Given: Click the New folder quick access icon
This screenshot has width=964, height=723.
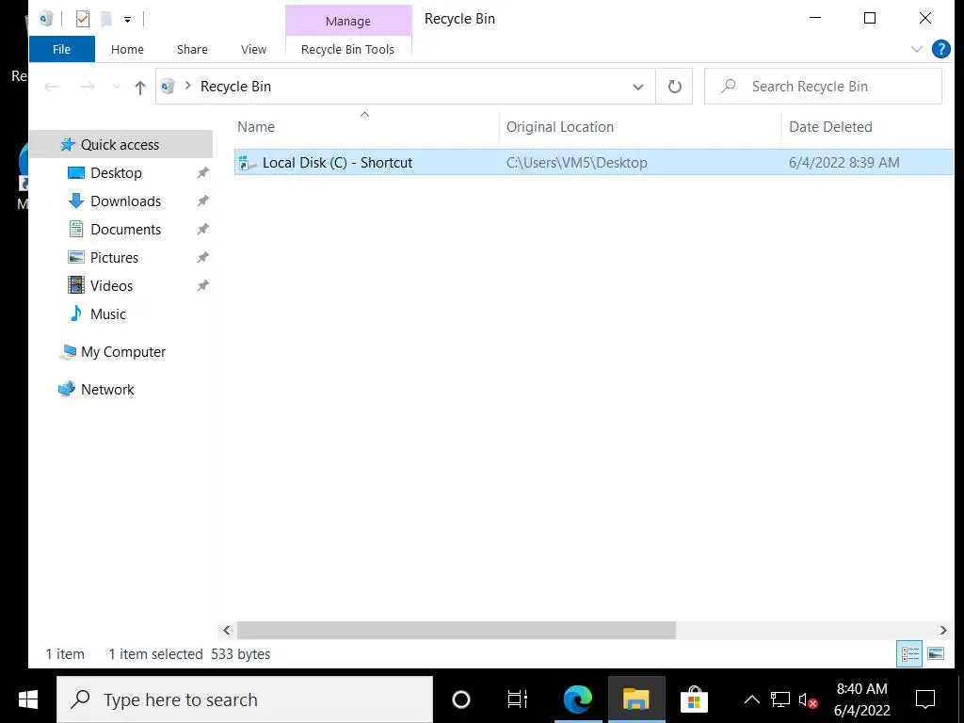Looking at the screenshot, I should 106,19.
